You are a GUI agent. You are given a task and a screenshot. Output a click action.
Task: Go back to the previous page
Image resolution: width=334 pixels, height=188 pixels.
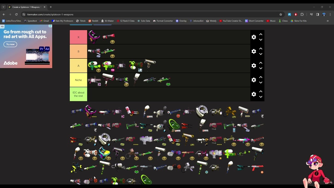click(4, 14)
